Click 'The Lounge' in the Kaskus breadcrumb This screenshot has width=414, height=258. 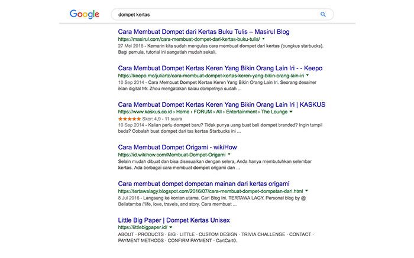(x=274, y=112)
